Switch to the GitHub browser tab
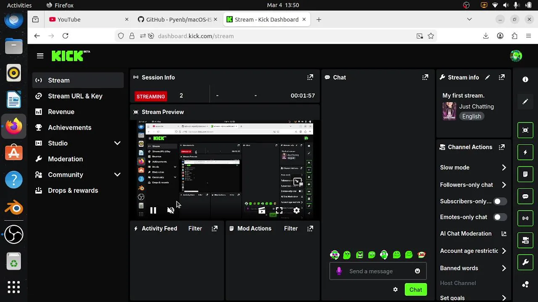 pos(178,19)
